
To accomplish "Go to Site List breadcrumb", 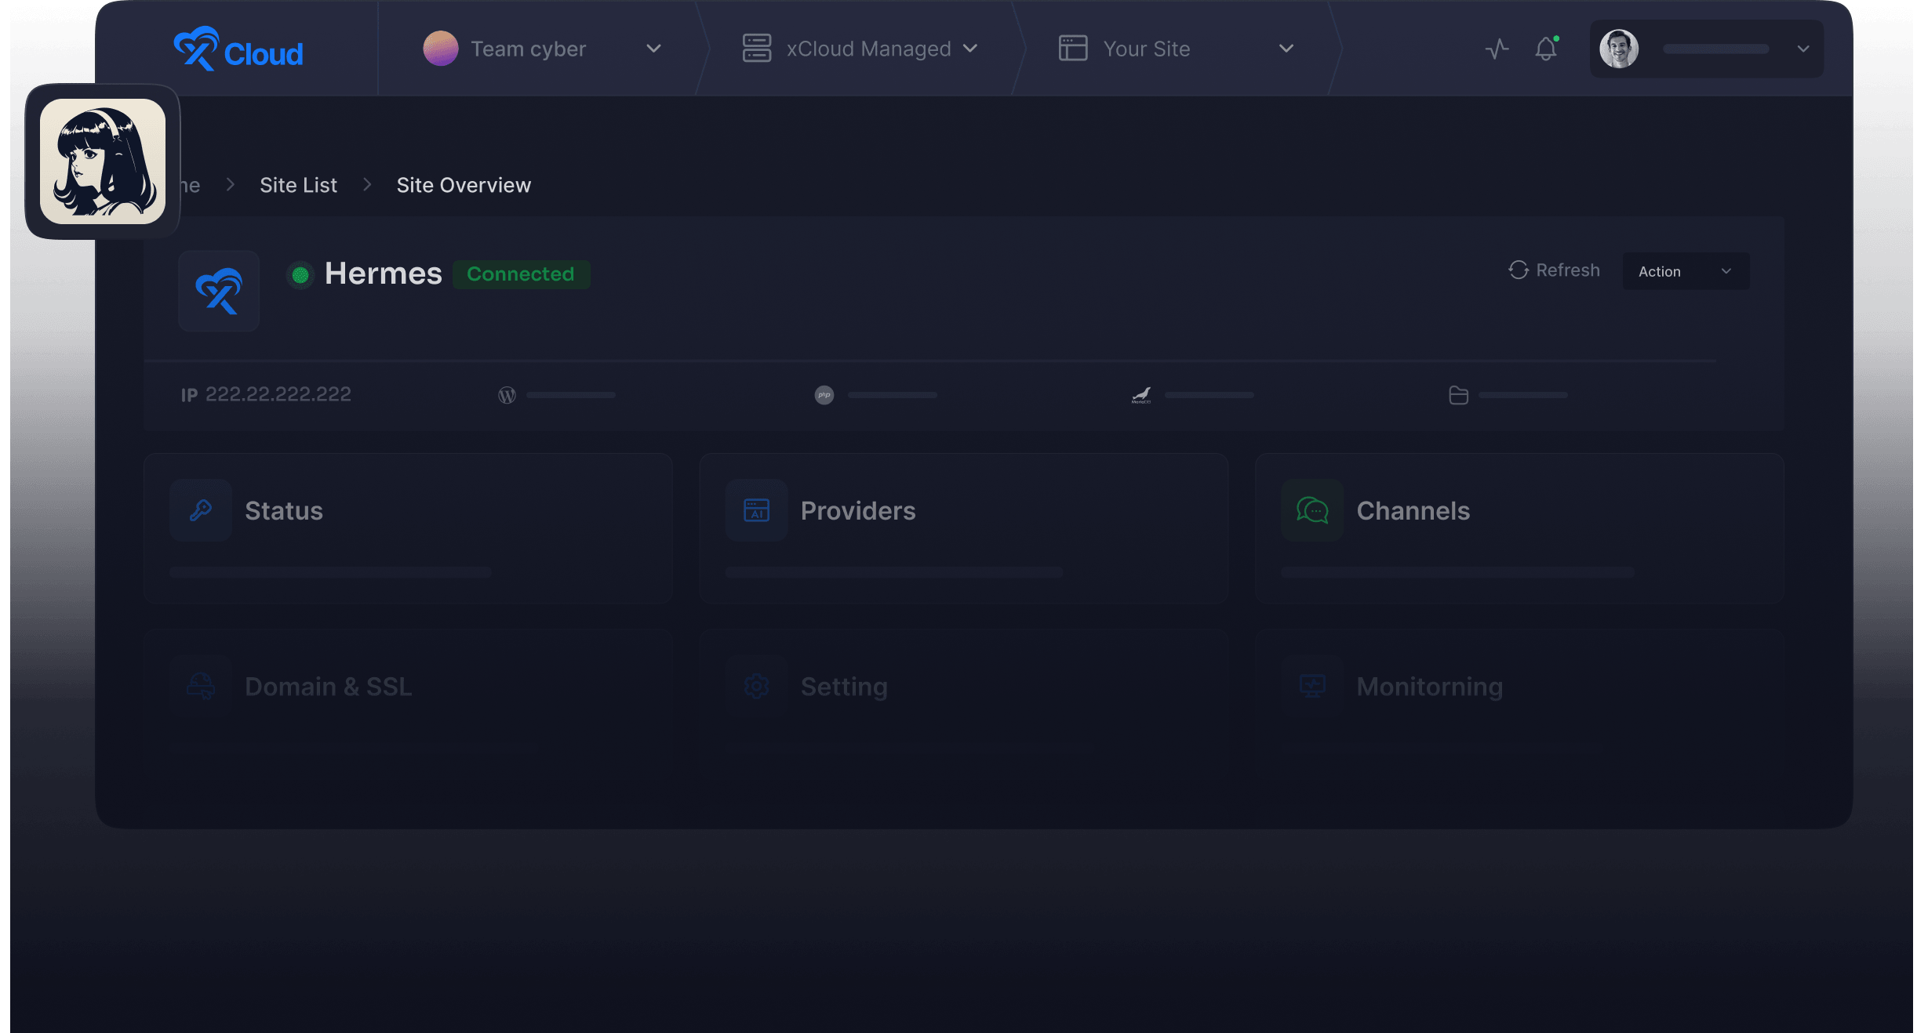I will (298, 185).
